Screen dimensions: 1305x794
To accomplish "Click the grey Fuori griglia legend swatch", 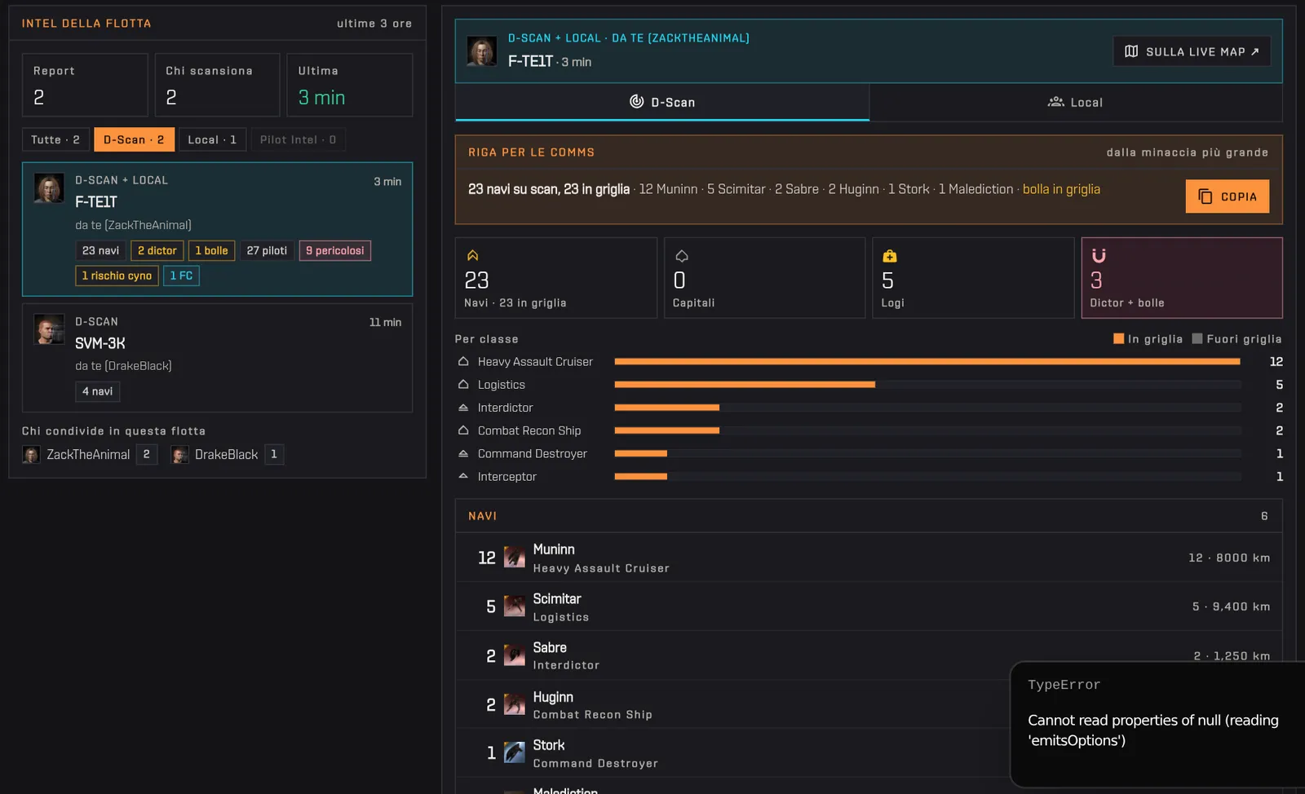I will 1197,338.
